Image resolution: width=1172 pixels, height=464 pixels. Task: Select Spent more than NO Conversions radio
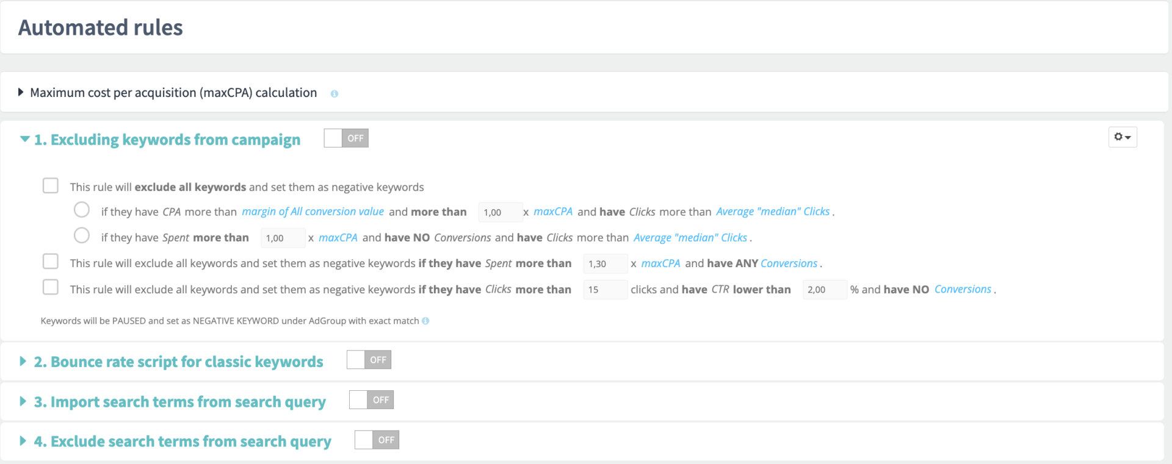pyautogui.click(x=82, y=235)
